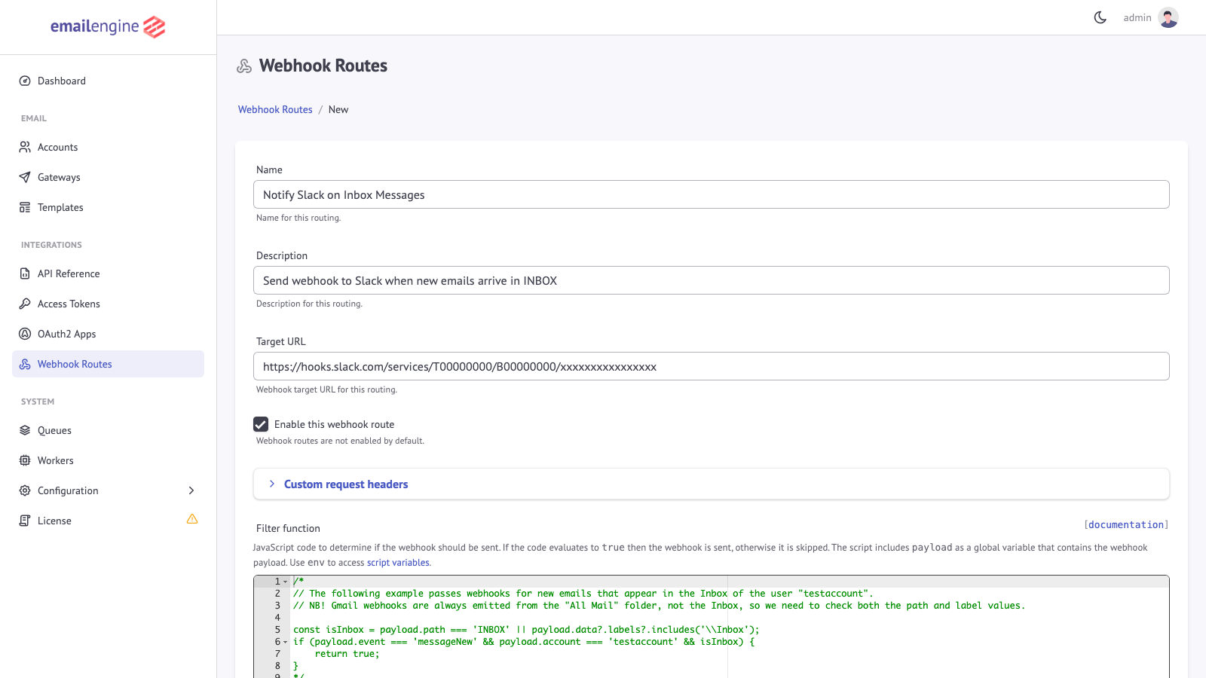
Task: Focus the Description input field
Action: point(711,280)
